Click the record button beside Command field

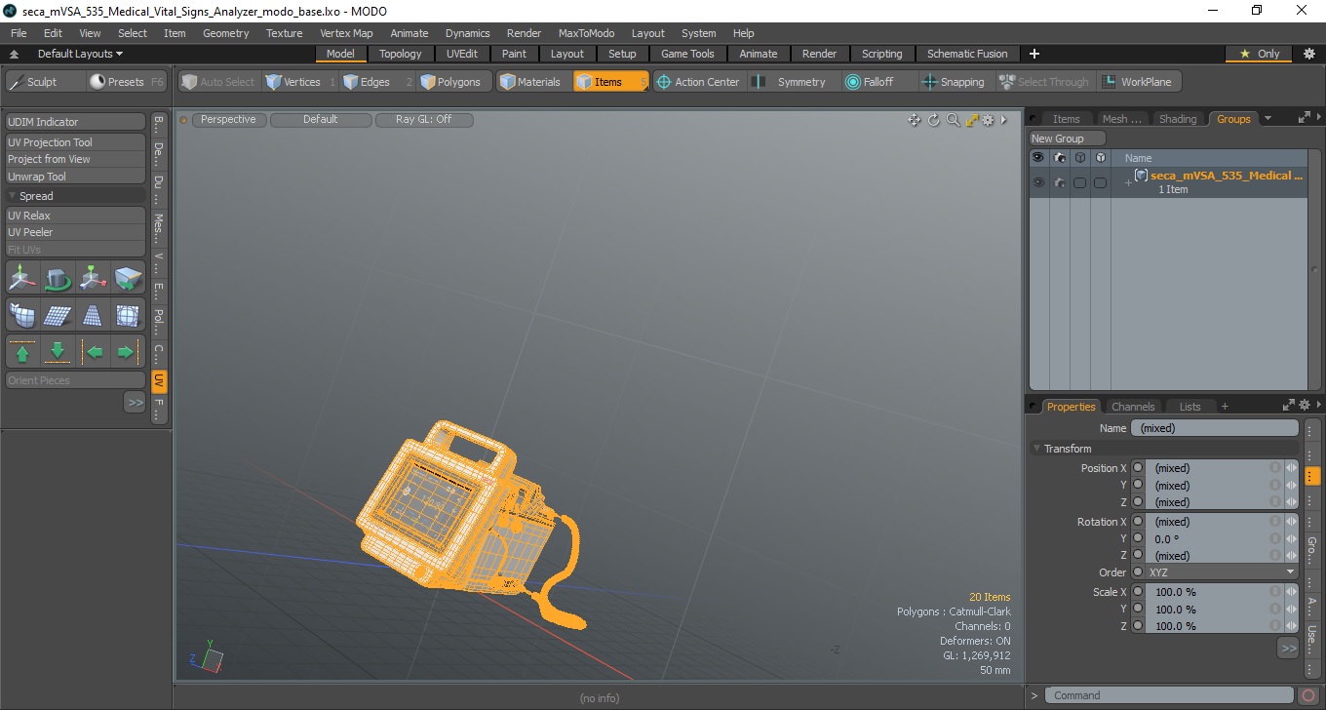(x=1308, y=695)
